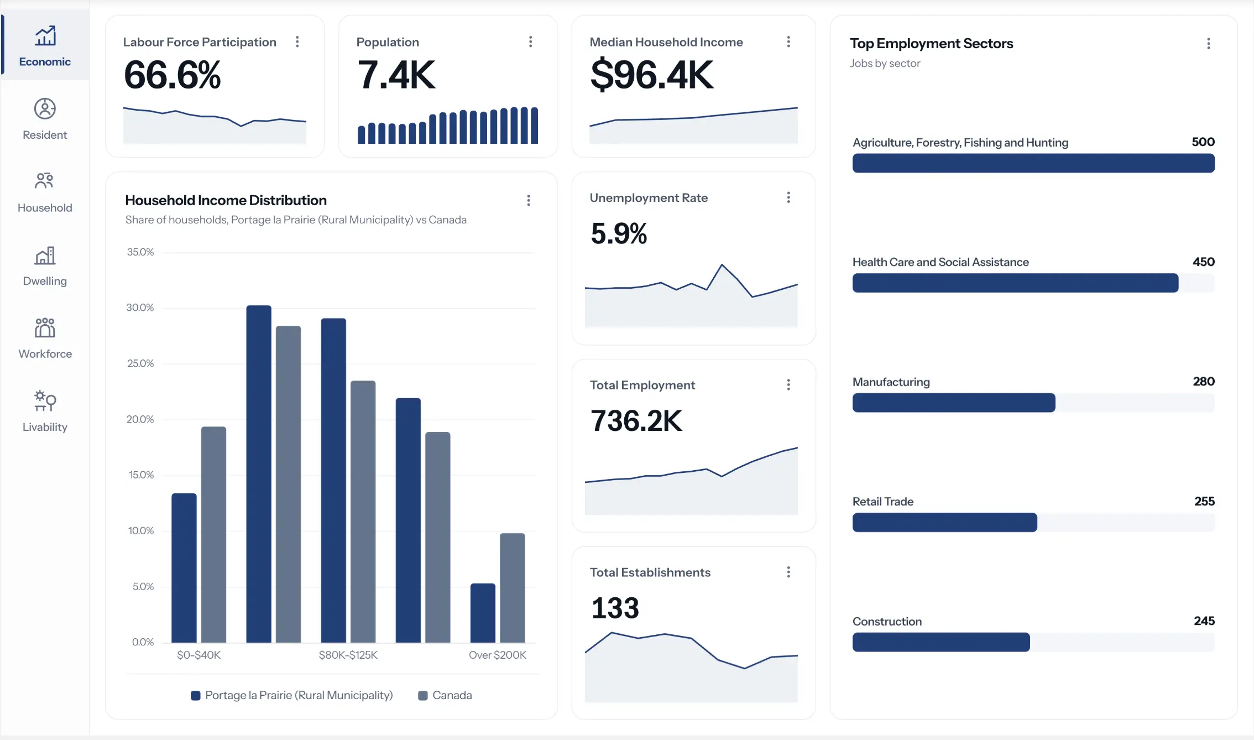
Task: Click the Total Establishments trend chart
Action: coord(691,666)
